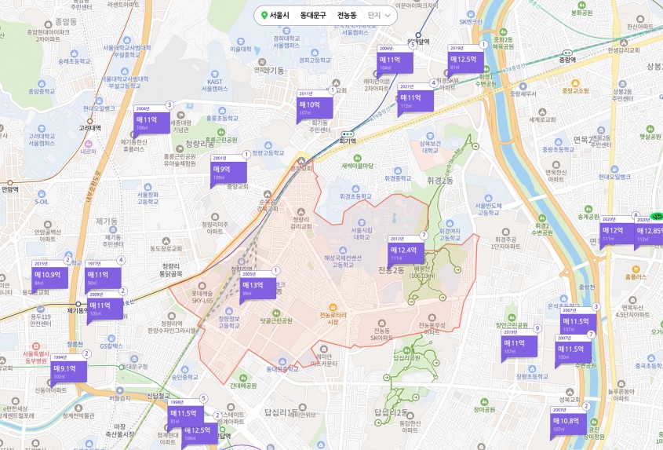Expand the 단지 dropdown
The height and width of the screenshot is (450, 663).
(378, 15)
